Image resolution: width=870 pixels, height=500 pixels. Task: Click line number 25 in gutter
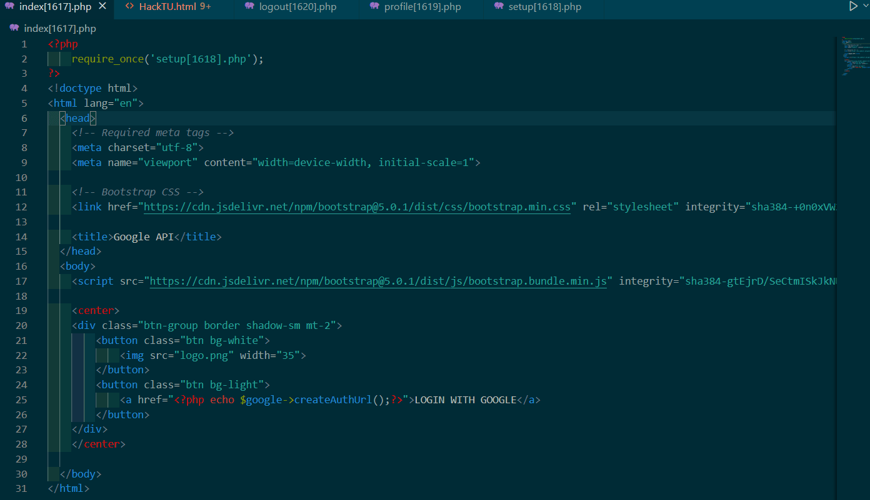21,400
